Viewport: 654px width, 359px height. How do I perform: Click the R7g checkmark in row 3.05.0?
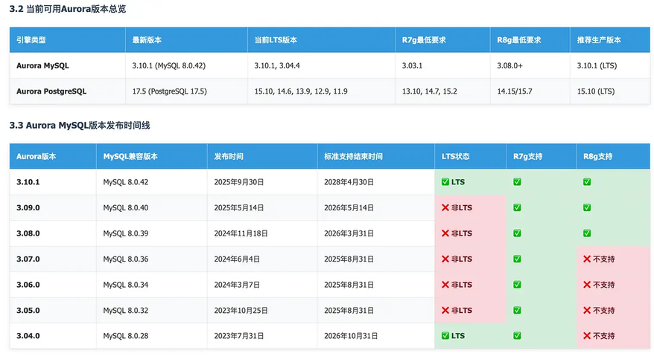point(517,311)
